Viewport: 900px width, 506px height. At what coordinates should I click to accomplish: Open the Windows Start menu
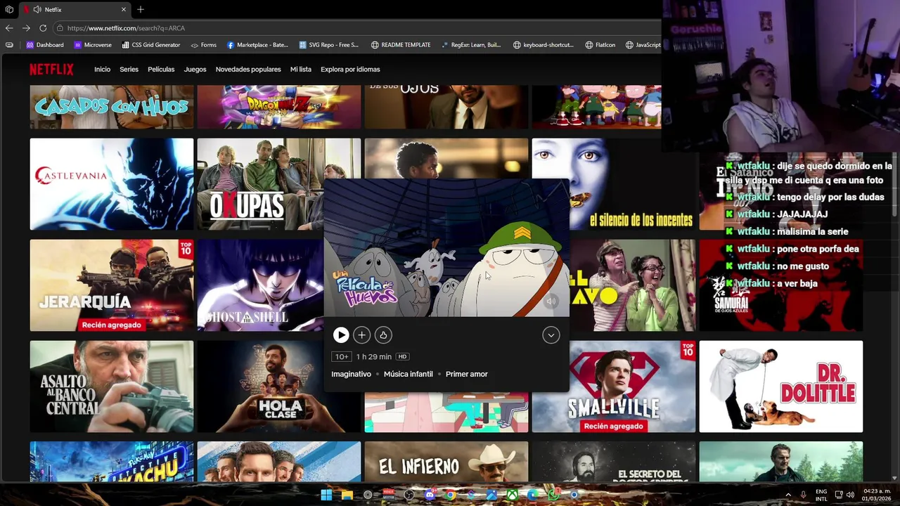pyautogui.click(x=326, y=495)
